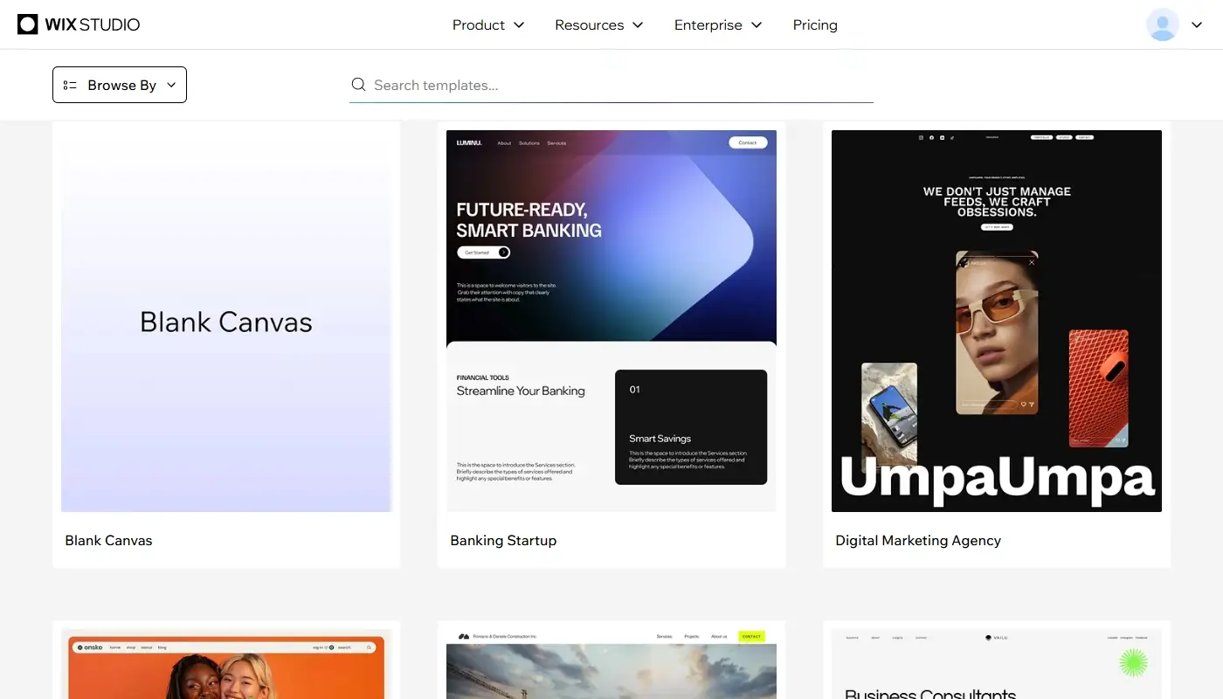
Task: Click the Wix Studio logo
Action: coord(79,24)
